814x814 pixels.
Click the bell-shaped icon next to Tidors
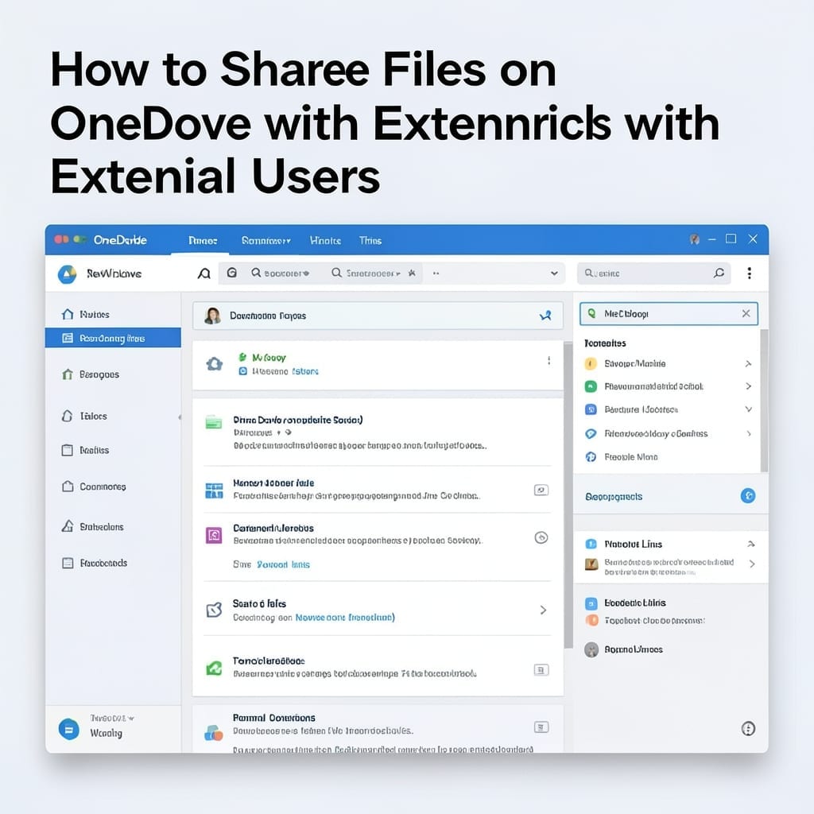pos(67,416)
